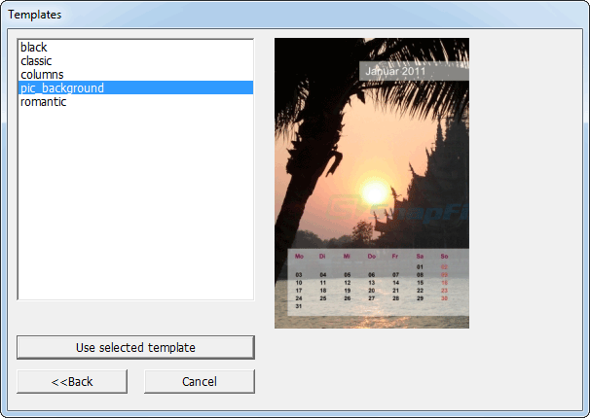
Task: Click date 15 in the calendar preview
Action: [420, 283]
